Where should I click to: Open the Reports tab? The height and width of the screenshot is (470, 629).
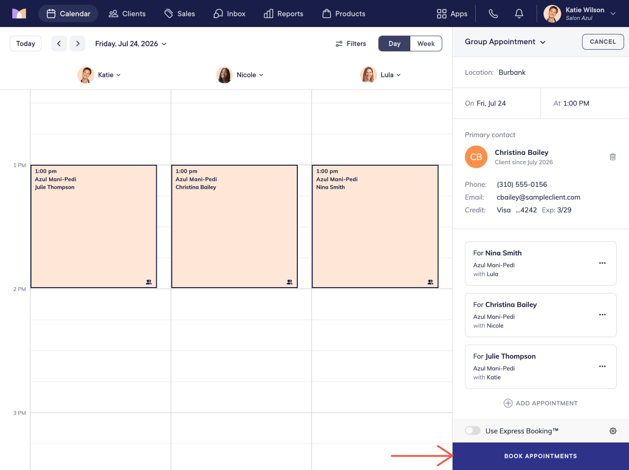tap(284, 14)
